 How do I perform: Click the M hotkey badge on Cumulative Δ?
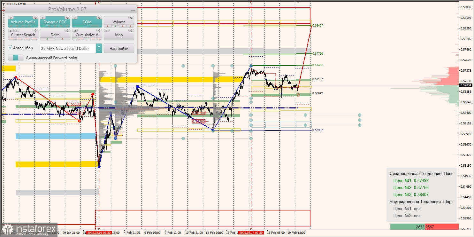75,31
